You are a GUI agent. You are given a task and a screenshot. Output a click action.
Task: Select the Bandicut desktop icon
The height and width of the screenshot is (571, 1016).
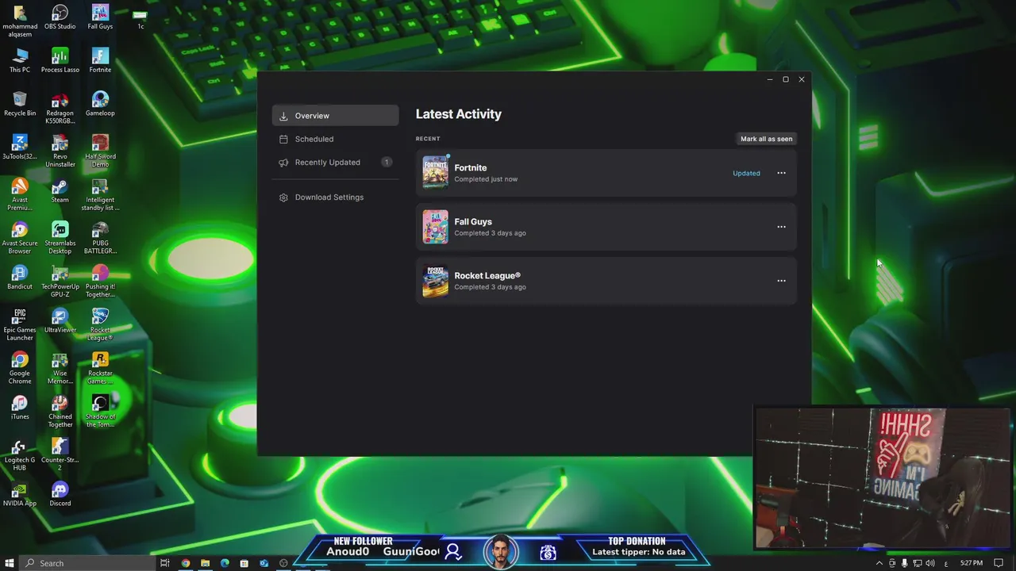[x=20, y=278]
